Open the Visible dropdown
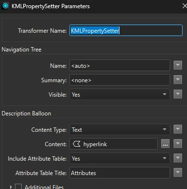This screenshot has width=187, height=189. coord(120,94)
